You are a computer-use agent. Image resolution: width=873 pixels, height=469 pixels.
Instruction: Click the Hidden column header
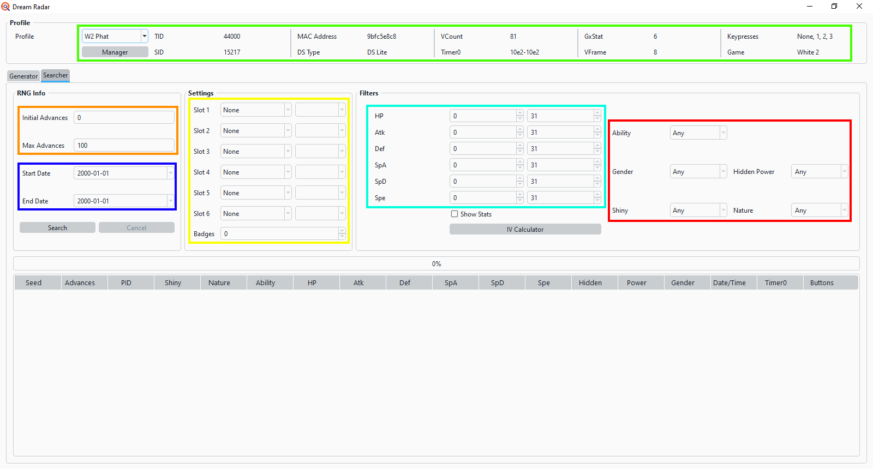tap(594, 283)
